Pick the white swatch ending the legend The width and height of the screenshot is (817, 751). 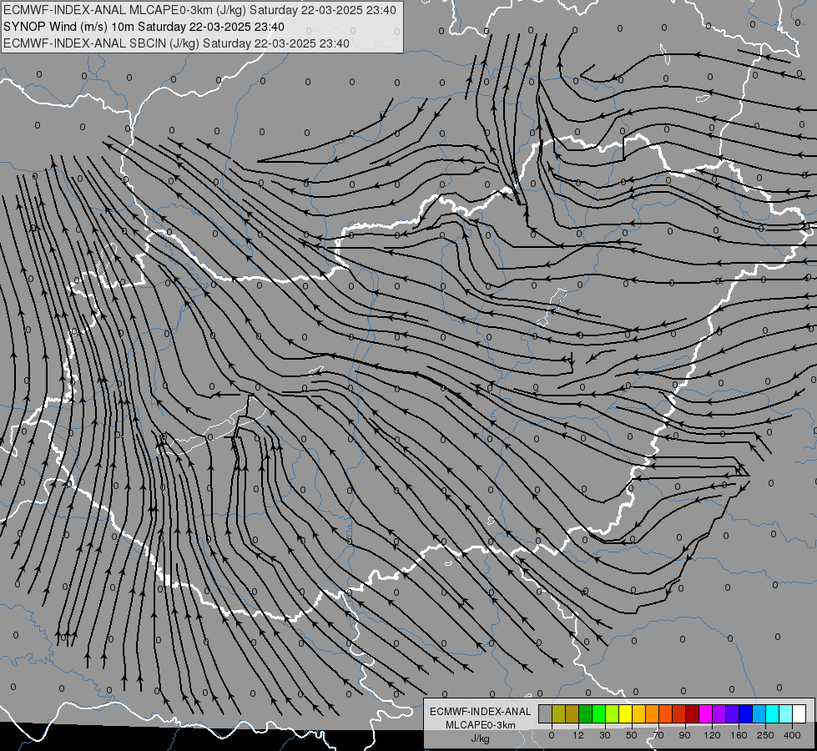799,713
